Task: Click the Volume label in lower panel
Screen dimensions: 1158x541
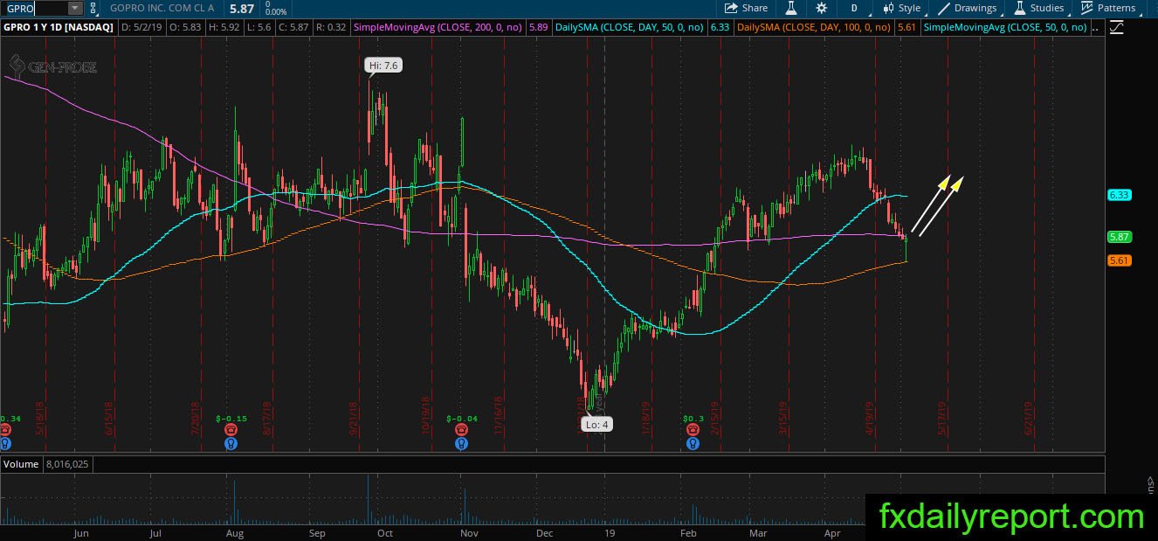Action: (20, 464)
